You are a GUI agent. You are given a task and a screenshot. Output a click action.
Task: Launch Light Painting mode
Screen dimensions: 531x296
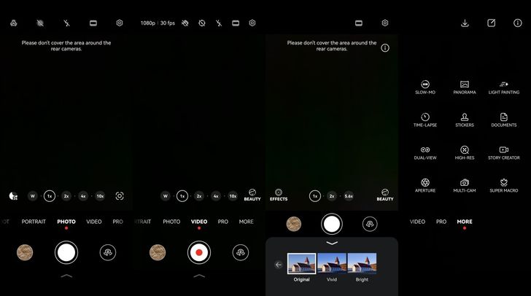click(x=504, y=85)
